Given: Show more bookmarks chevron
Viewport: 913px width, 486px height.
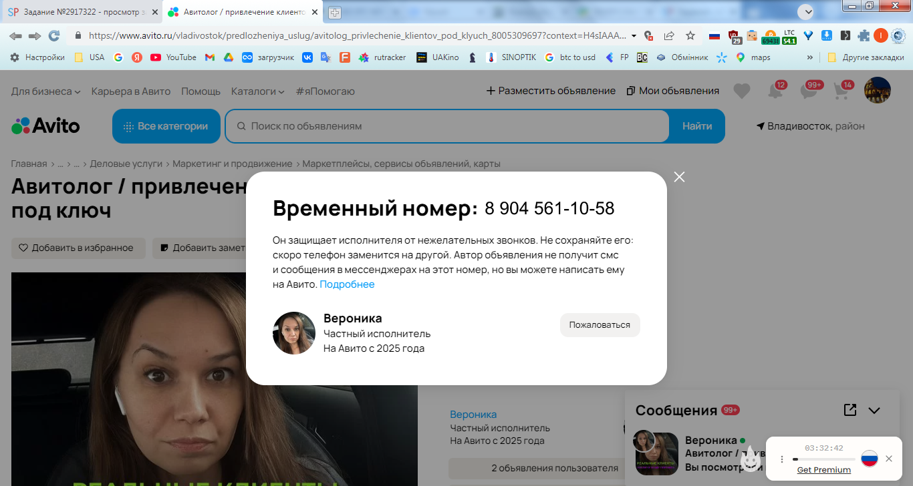Looking at the screenshot, I should click(810, 57).
